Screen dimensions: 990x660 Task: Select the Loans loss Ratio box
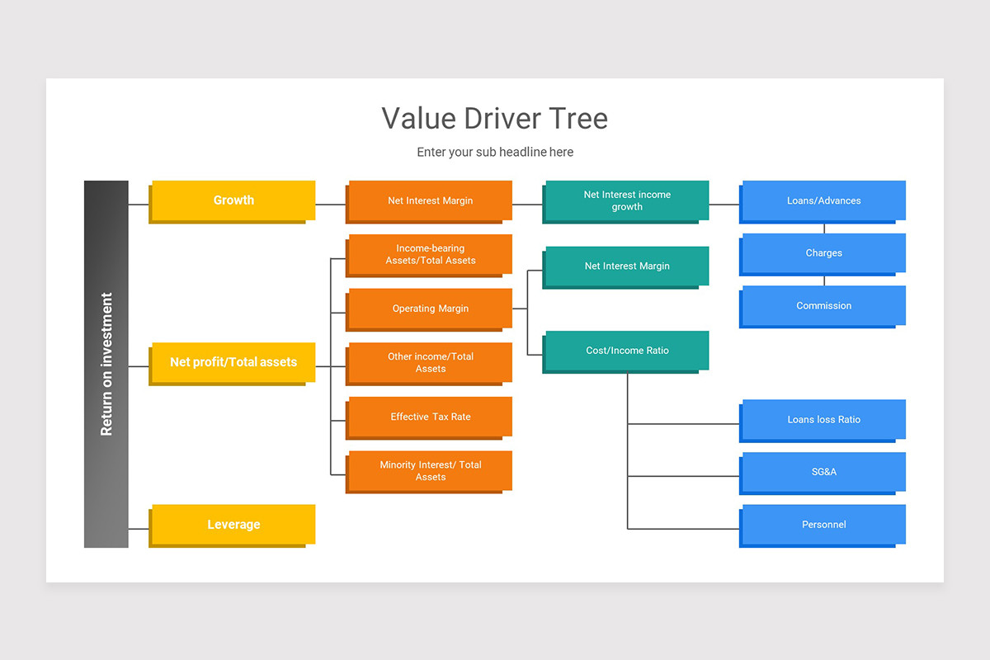pos(823,419)
